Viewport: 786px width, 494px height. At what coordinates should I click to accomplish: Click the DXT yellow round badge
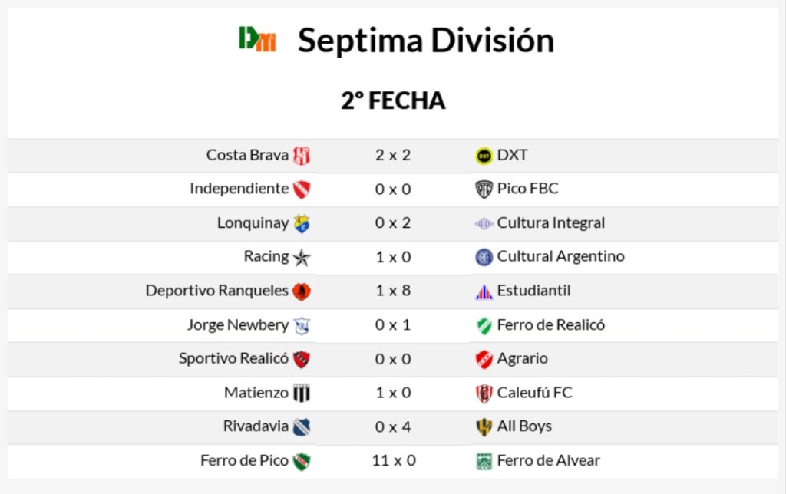pyautogui.click(x=484, y=156)
